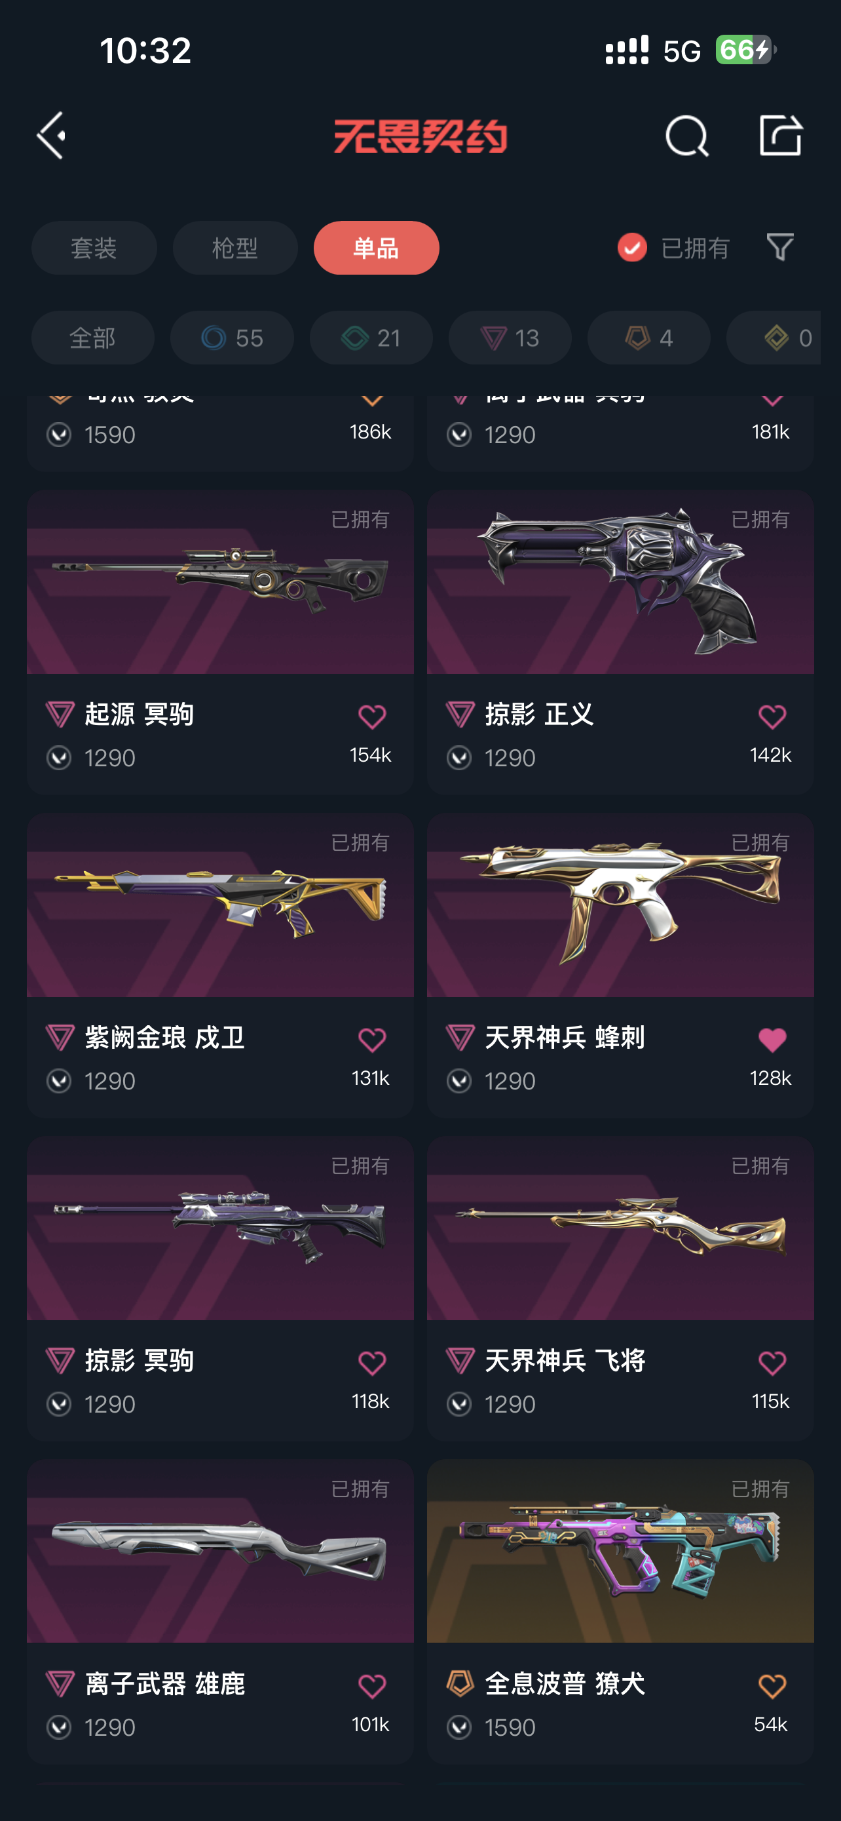The height and width of the screenshot is (1821, 841).
Task: Filter by pink triangle tier 13
Action: click(510, 338)
